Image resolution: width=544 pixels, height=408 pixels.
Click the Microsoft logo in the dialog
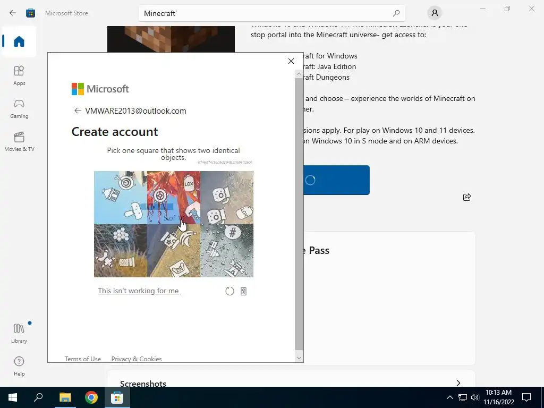tap(100, 89)
